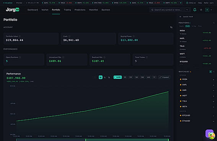Image resolution: width=217 pixels, height=141 pixels.
Task: Select the bar chart type icon
Action: click(x=109, y=77)
